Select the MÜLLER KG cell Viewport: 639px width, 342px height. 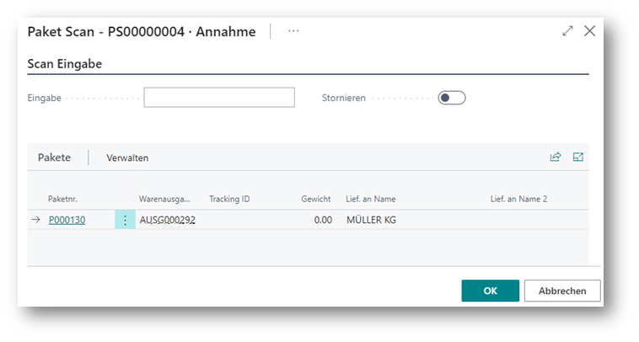pos(371,220)
